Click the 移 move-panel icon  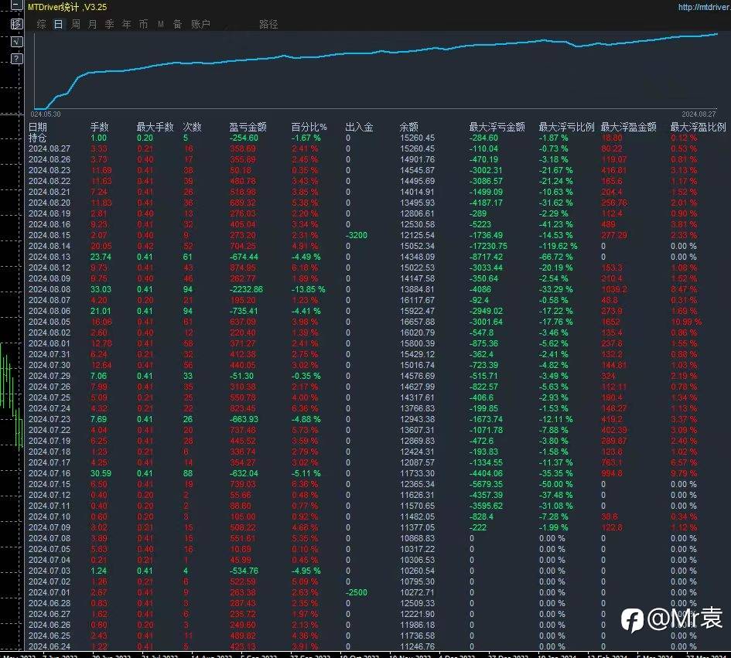(16, 24)
